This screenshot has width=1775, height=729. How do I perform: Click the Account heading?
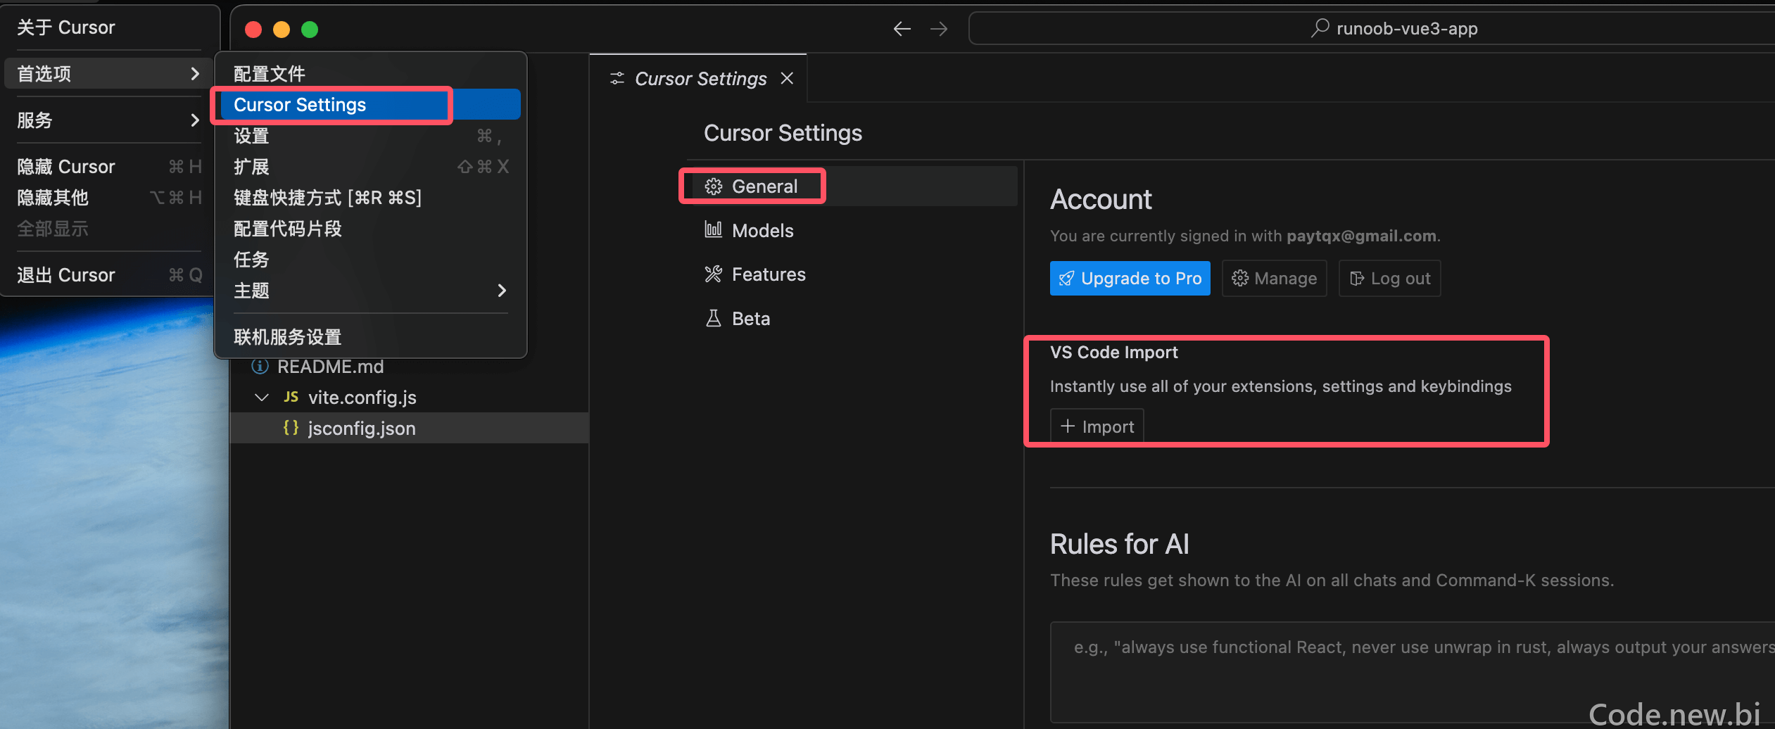tap(1101, 199)
